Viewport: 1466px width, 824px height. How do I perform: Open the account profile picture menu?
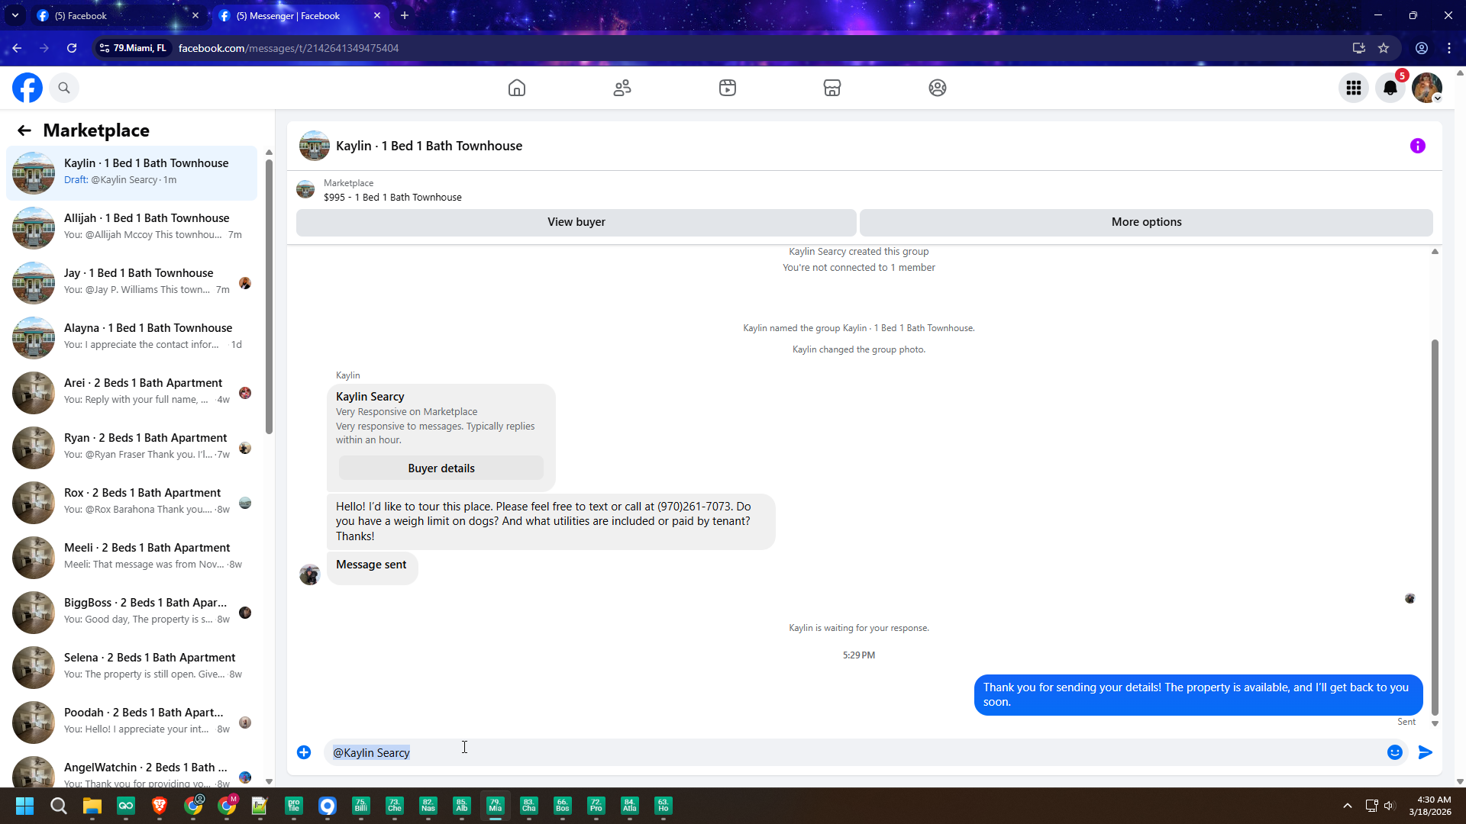tap(1427, 88)
